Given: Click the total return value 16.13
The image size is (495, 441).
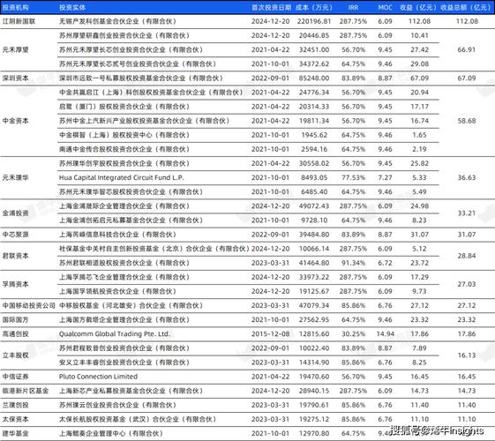Looking at the screenshot, I should point(467,355).
